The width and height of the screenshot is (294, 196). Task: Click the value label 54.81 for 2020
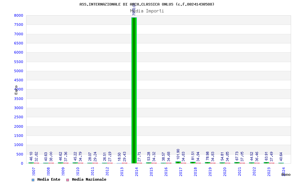[x=222, y=156]
